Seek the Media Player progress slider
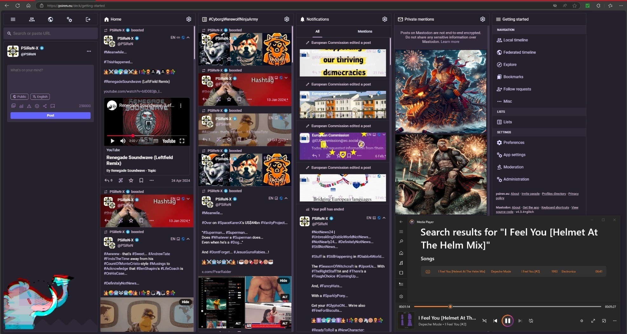This screenshot has width=627, height=334. [508, 307]
